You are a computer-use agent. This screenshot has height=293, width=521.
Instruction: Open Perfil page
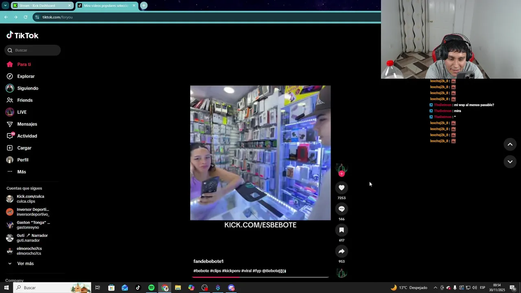pos(18,160)
